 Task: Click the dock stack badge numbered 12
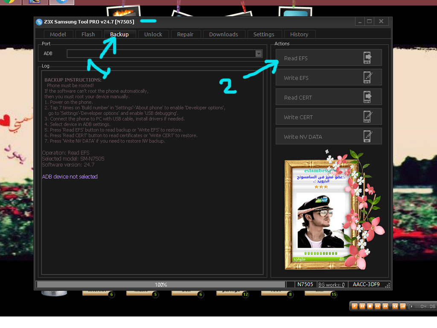coord(245,294)
